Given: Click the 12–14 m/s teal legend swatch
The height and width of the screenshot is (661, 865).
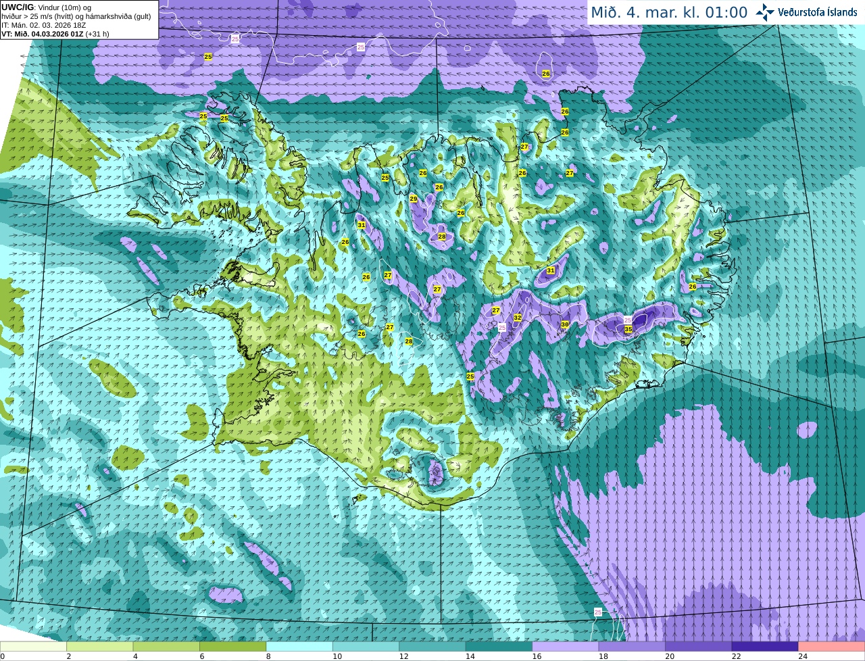Looking at the screenshot, I should (432, 647).
